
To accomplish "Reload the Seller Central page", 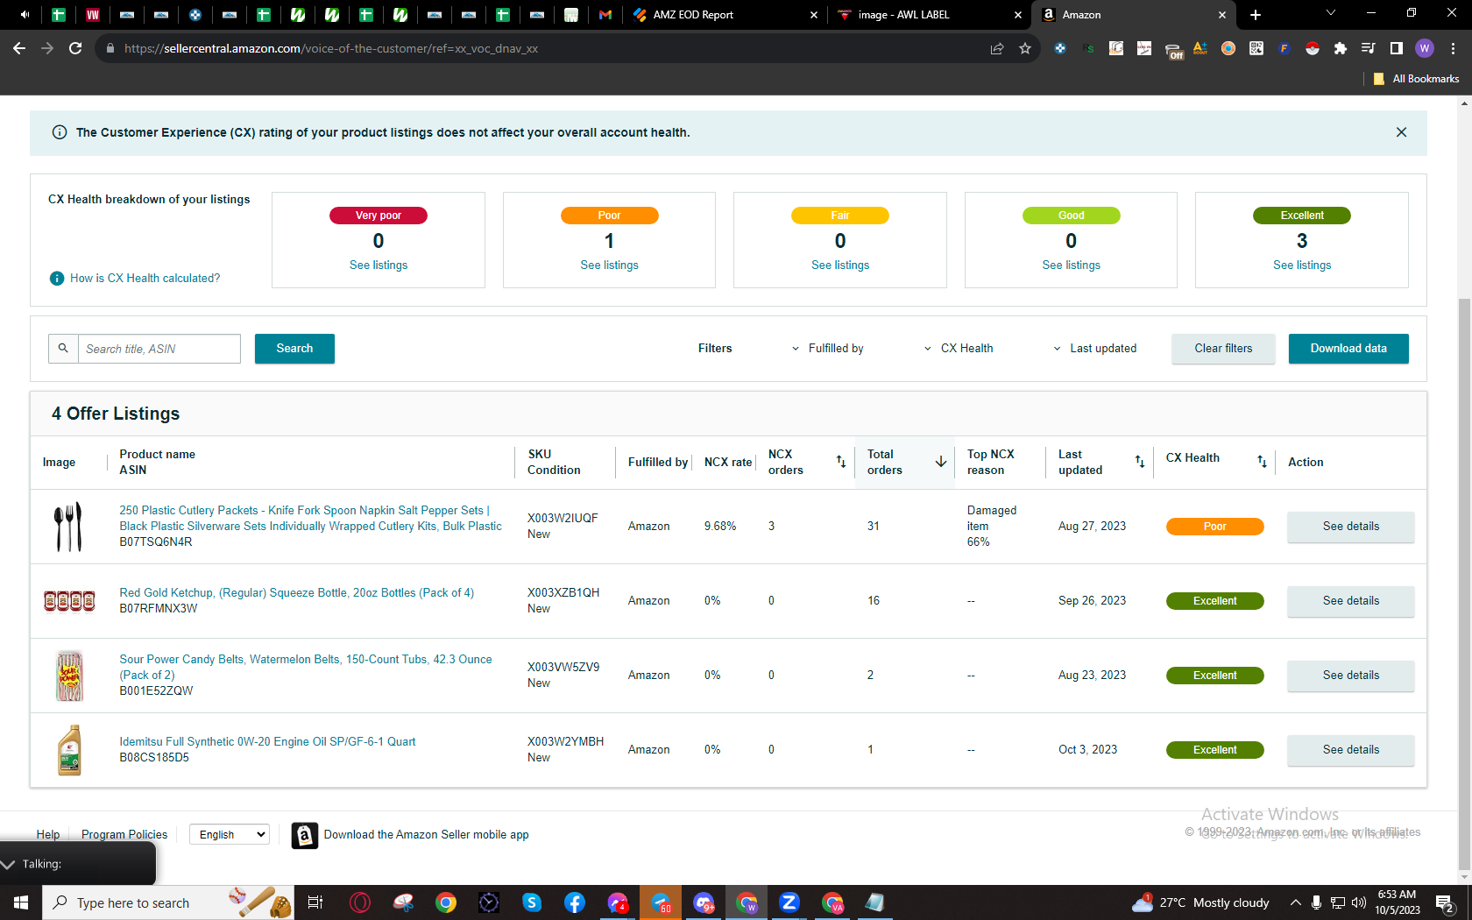I will (75, 48).
